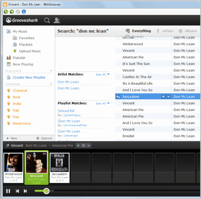This screenshot has width=201, height=199.
Task: Open WinGrooves settings gear in toolbar
Action: click(18, 12)
